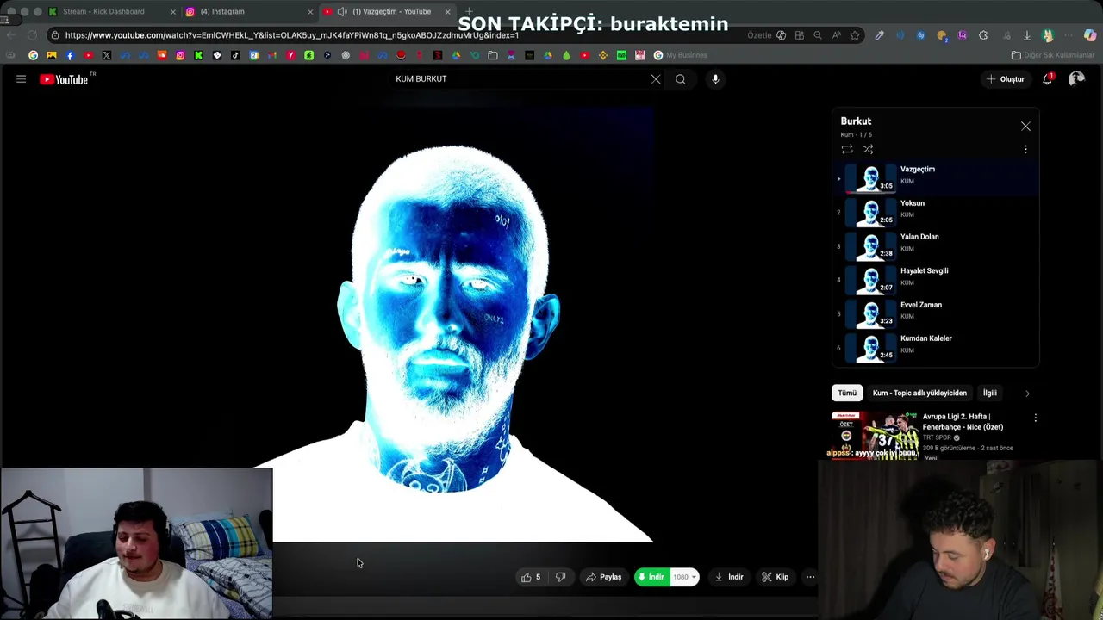Click the browser address bar URL
Image resolution: width=1103 pixels, height=620 pixels.
pyautogui.click(x=291, y=35)
